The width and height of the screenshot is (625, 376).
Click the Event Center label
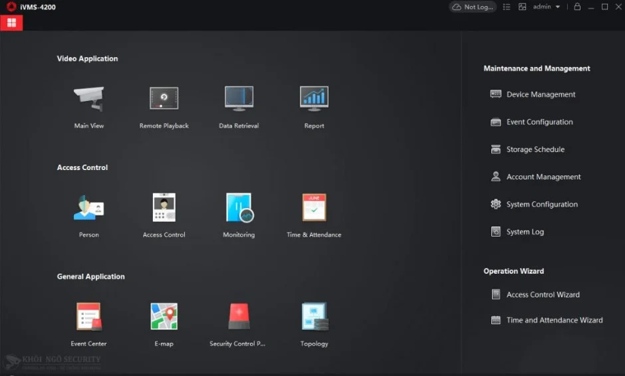[89, 343]
